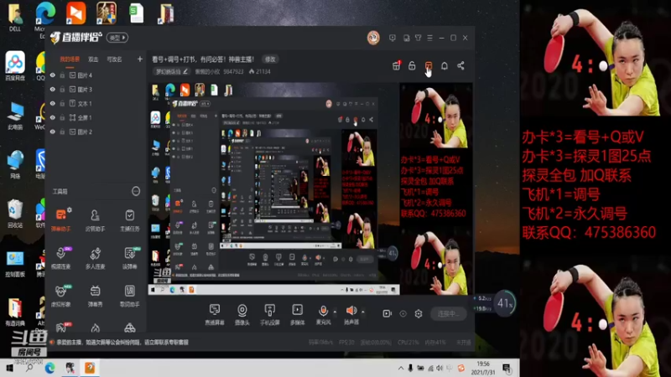This screenshot has width=671, height=377.
Task: Add a camera source (摄像头)
Action: [x=242, y=314]
